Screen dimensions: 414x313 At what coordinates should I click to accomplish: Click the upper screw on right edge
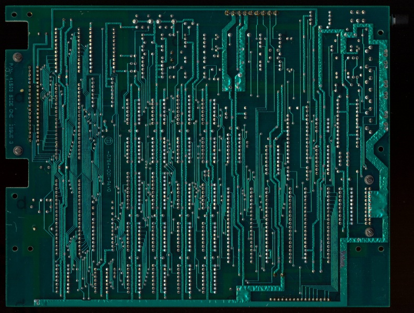coord(369,179)
